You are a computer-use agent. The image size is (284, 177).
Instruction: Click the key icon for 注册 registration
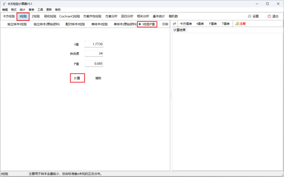point(237,24)
